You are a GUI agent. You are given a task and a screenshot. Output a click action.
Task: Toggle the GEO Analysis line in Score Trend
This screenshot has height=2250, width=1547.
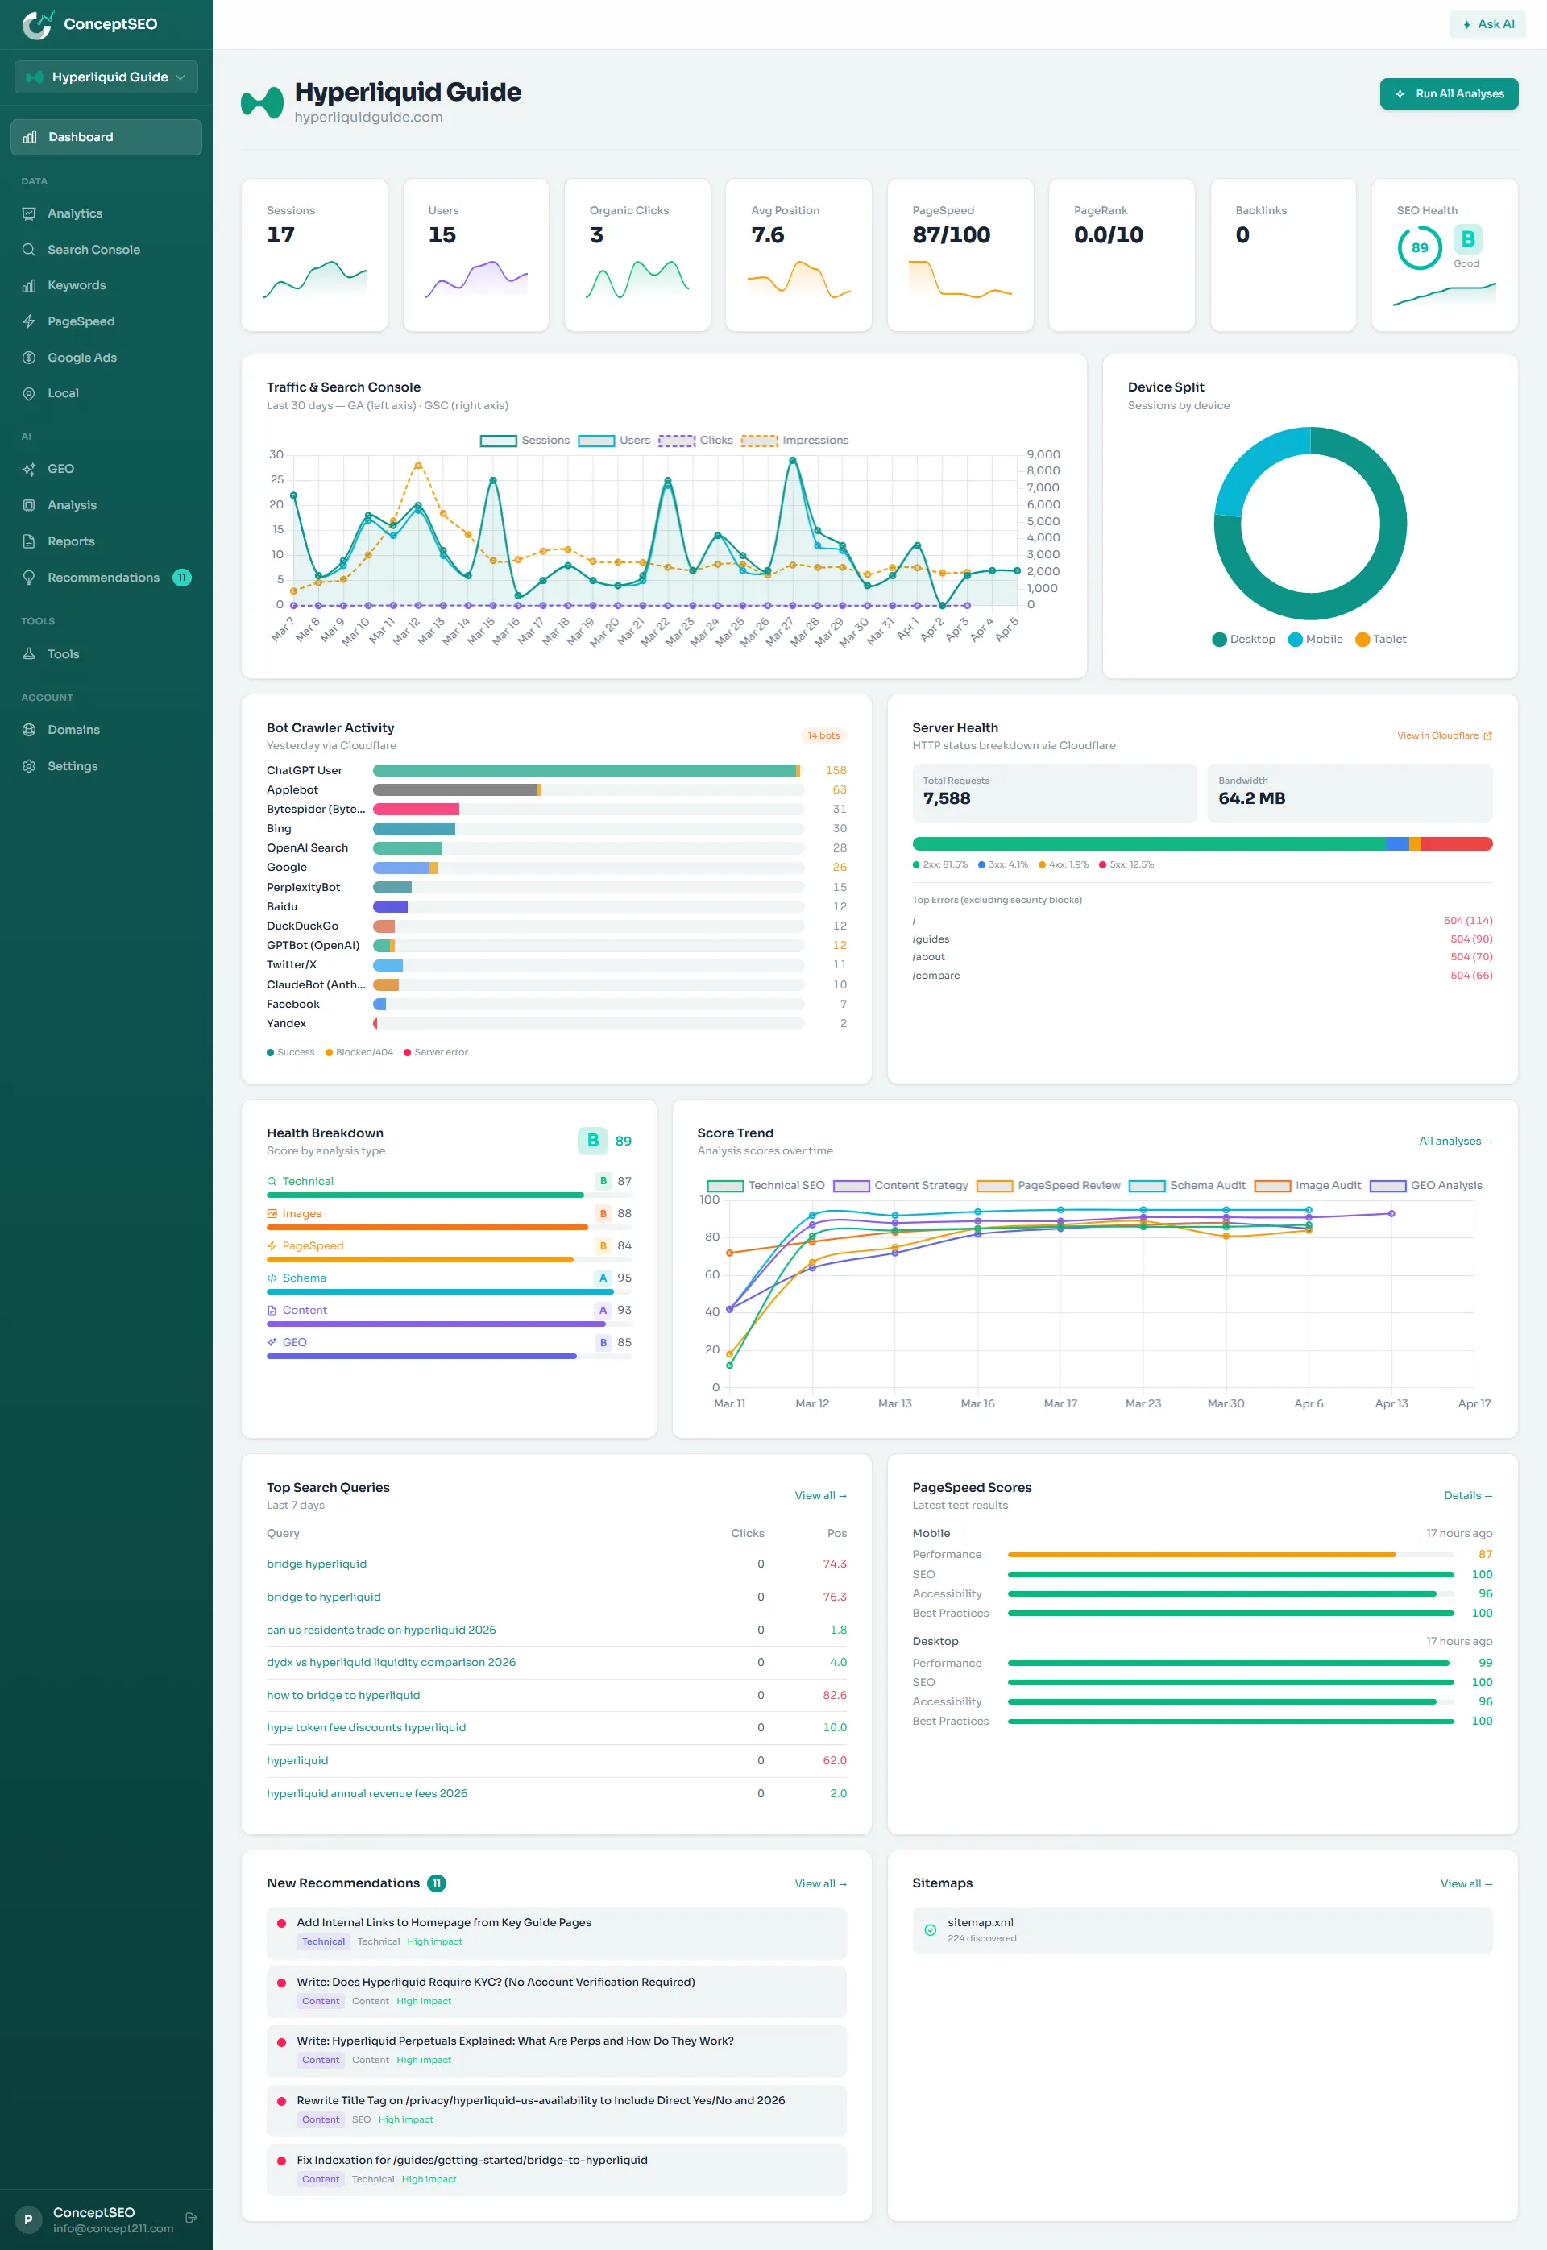pyautogui.click(x=1426, y=1185)
